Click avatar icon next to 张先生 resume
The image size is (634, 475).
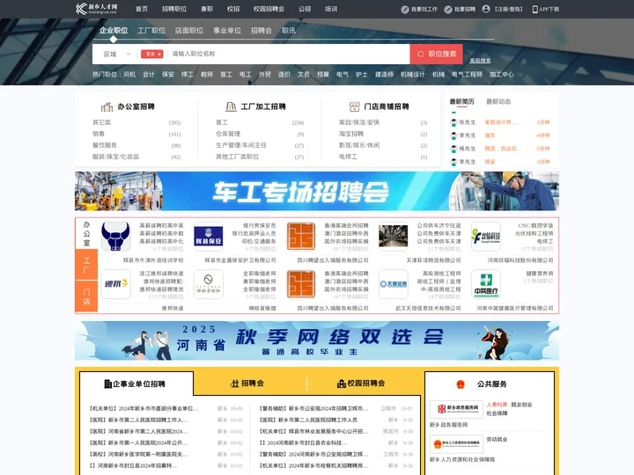pos(453,122)
